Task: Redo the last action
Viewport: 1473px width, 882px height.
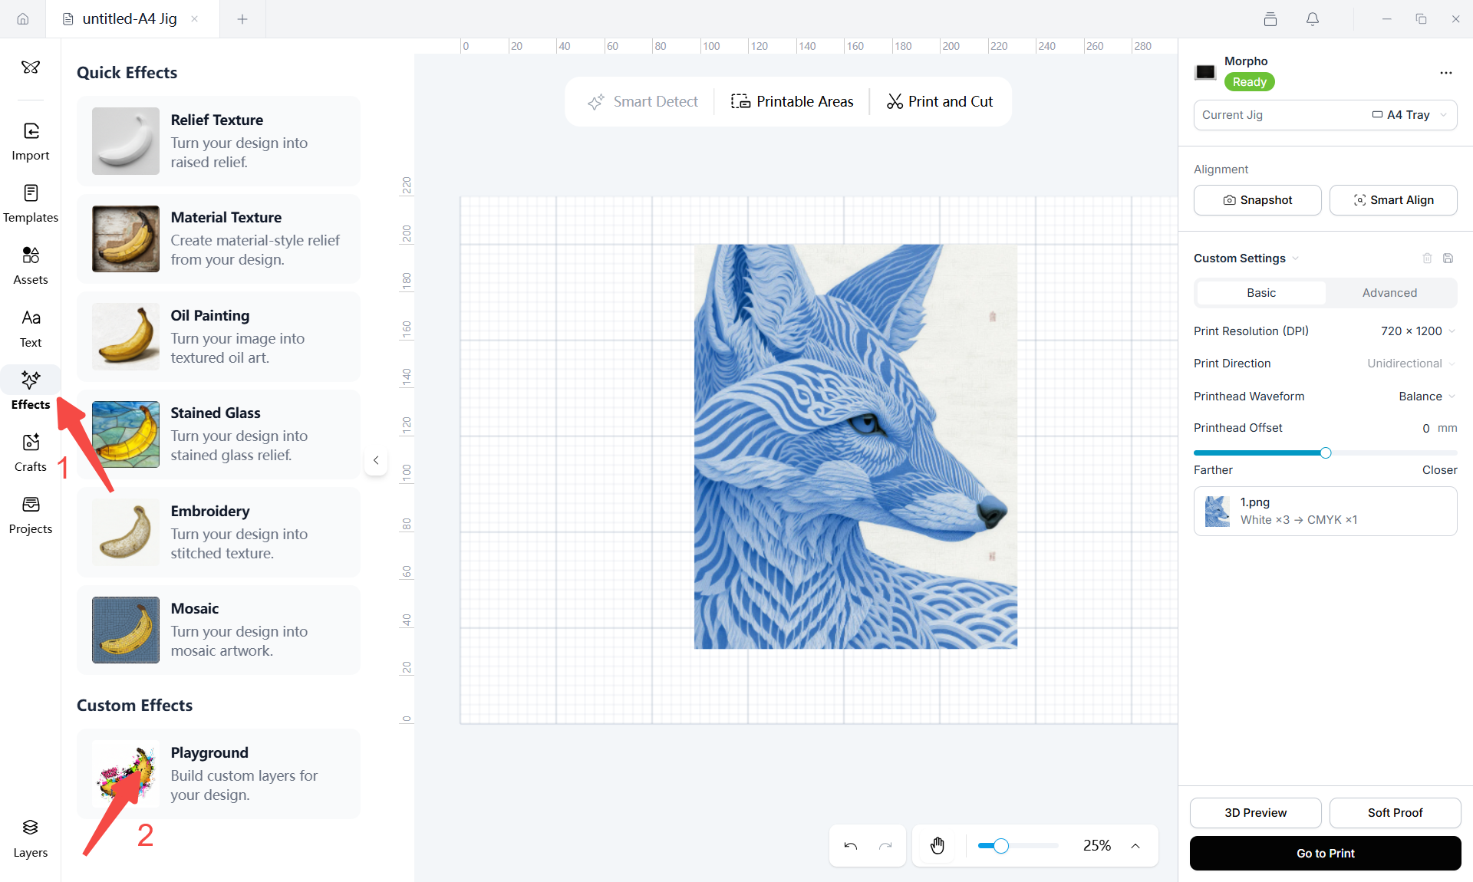Action: pyautogui.click(x=885, y=846)
